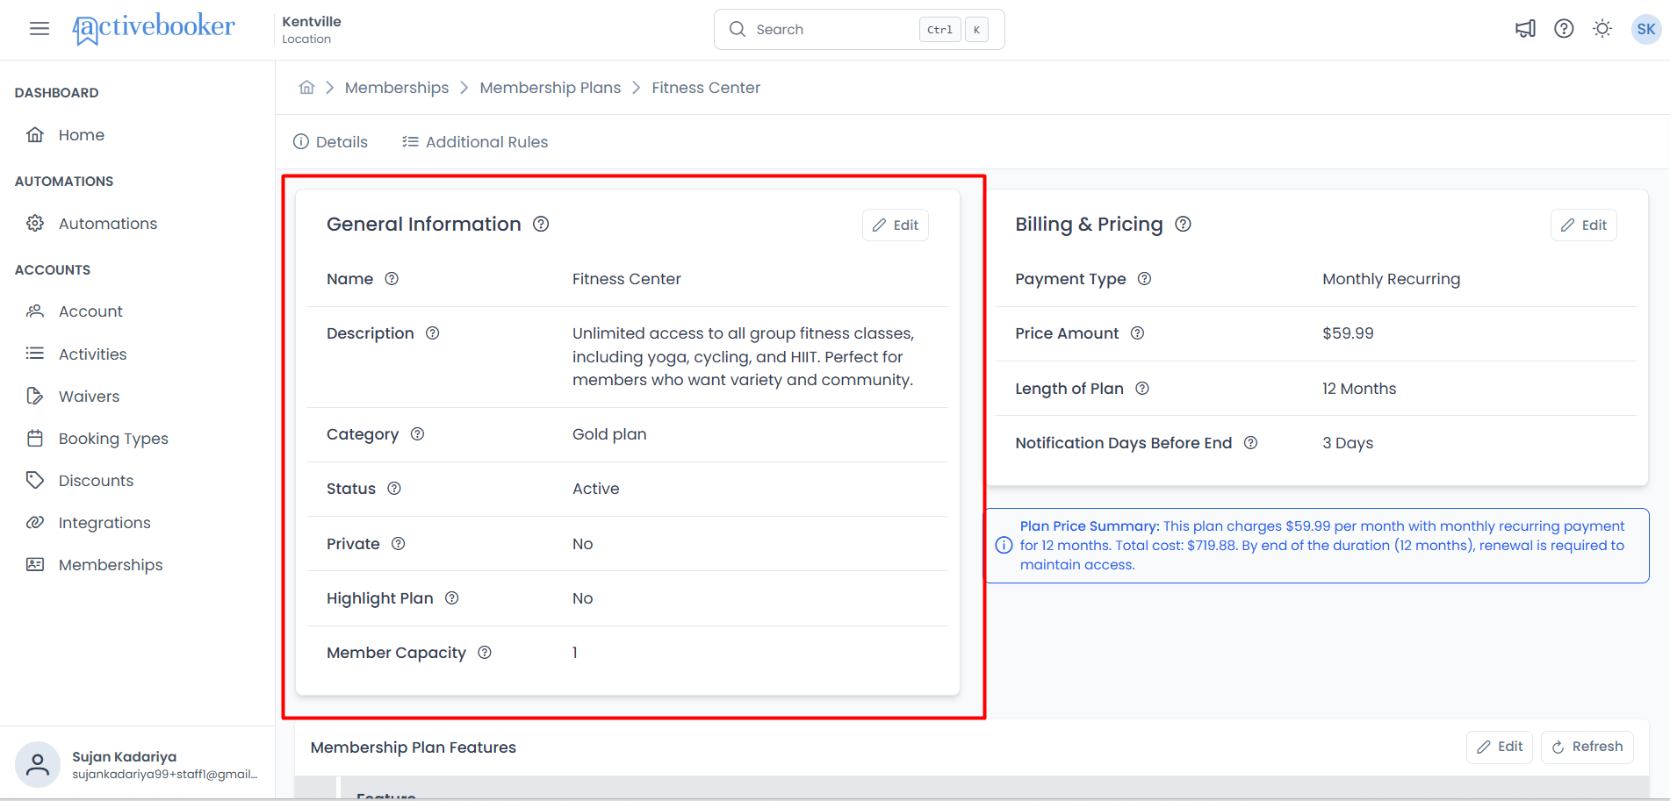
Task: Click the Highlight Plan help icon
Action: coord(452,598)
